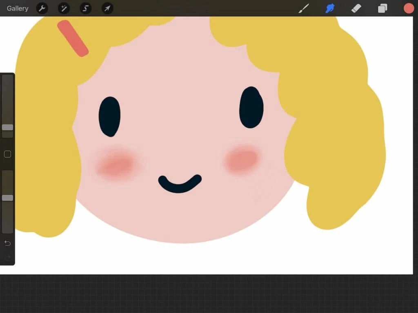The height and width of the screenshot is (313, 418).
Task: Open the active color picker circle
Action: 409,9
